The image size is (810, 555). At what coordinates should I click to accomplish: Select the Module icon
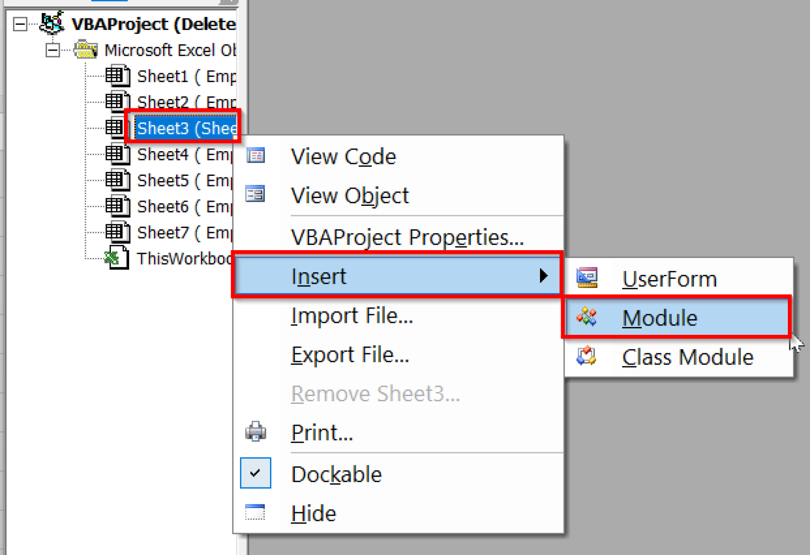point(587,316)
